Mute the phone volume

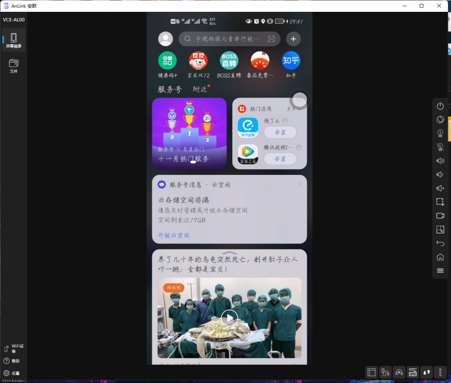pyautogui.click(x=440, y=188)
